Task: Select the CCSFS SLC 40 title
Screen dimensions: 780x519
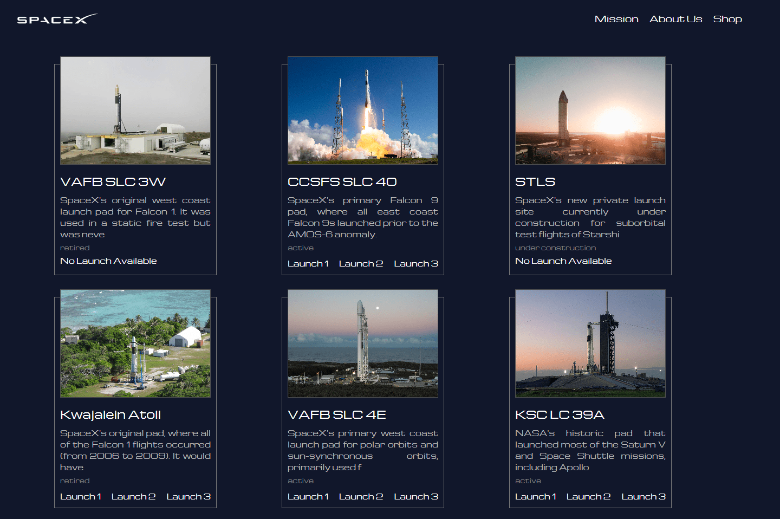Action: [342, 181]
